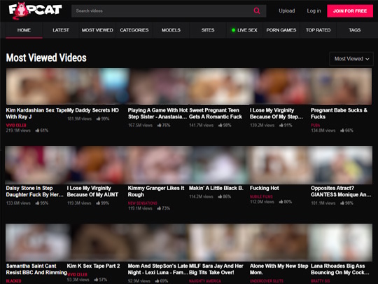Open the Most Viewed sort dropdown
The width and height of the screenshot is (378, 284).
coord(351,59)
